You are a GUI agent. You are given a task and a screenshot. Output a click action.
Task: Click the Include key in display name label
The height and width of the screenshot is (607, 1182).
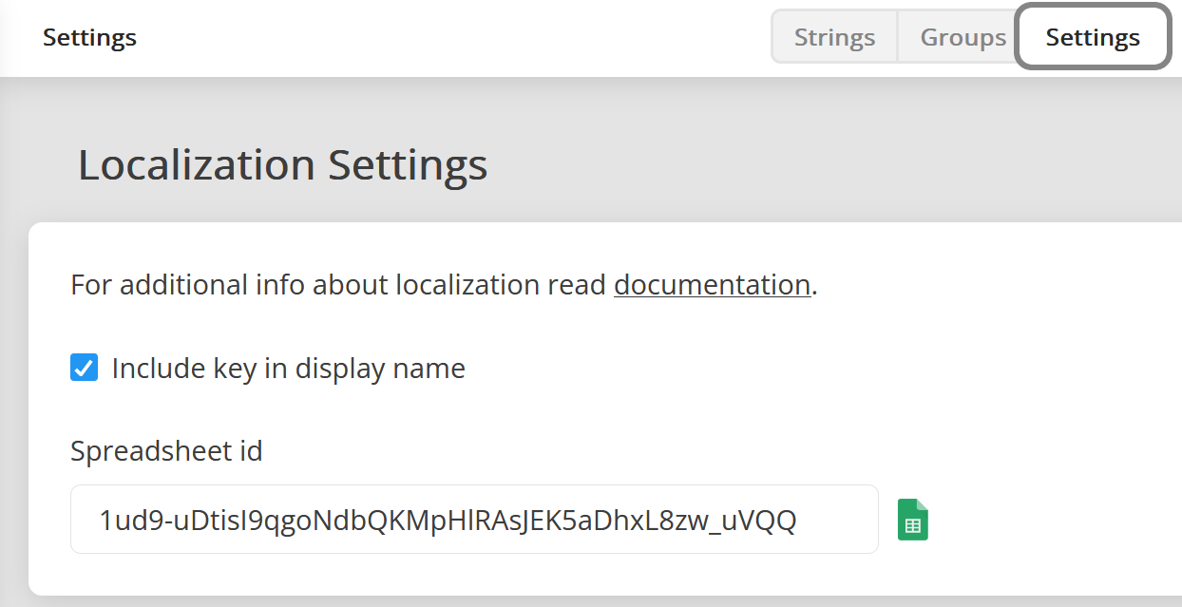[x=288, y=369]
